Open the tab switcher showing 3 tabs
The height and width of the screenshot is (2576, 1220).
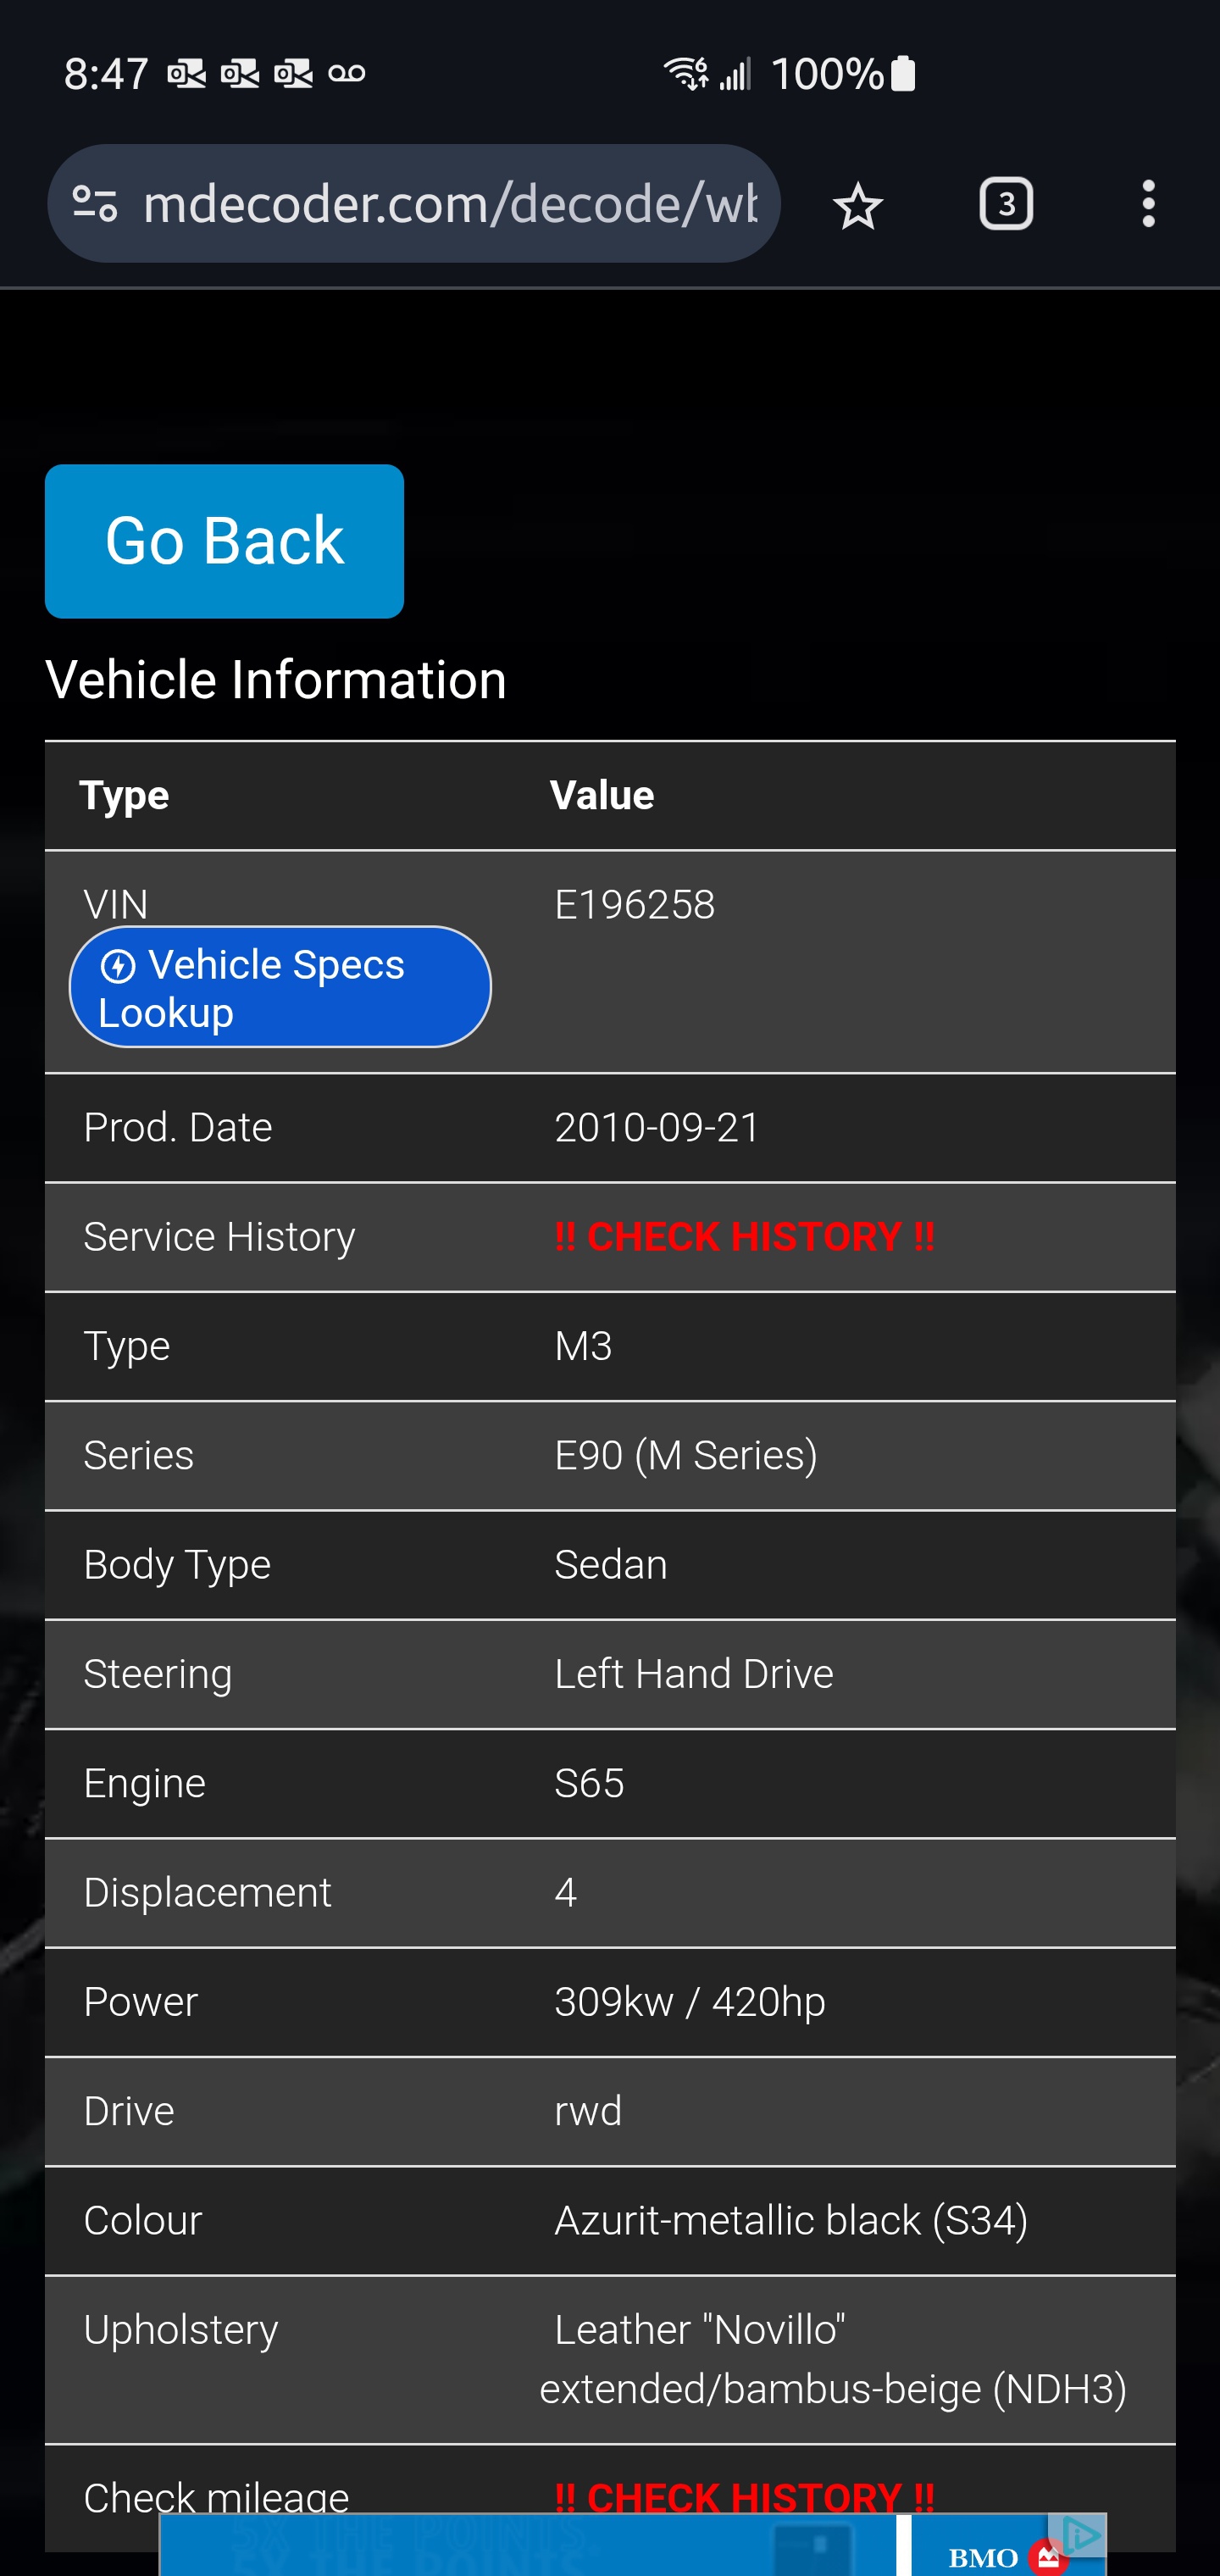[1005, 205]
